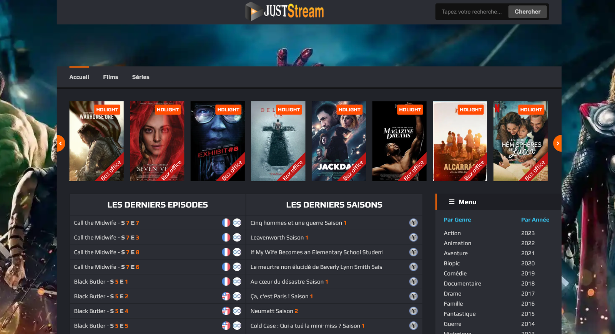Open Call the Midwife S7 E7 link
Screen dimensions: 615x334
[x=106, y=223]
